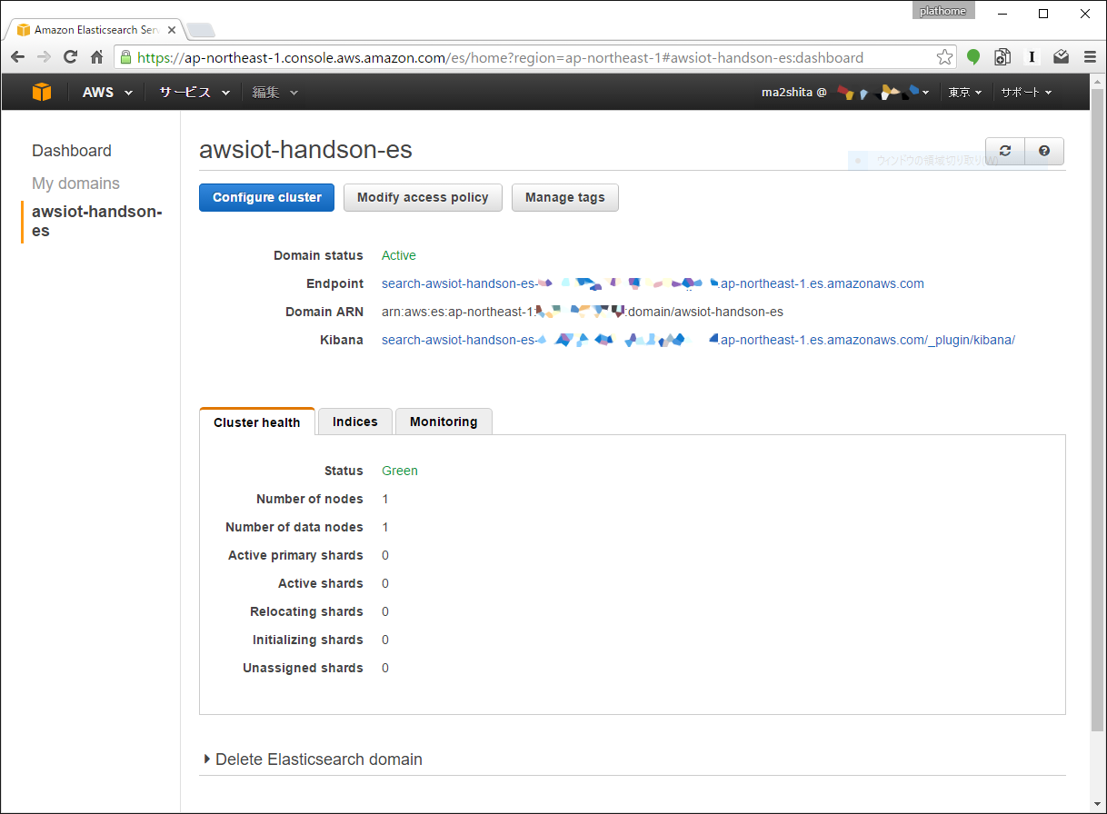Open the 東京 region dropdown
Image resolution: width=1107 pixels, height=814 pixels.
[x=965, y=92]
